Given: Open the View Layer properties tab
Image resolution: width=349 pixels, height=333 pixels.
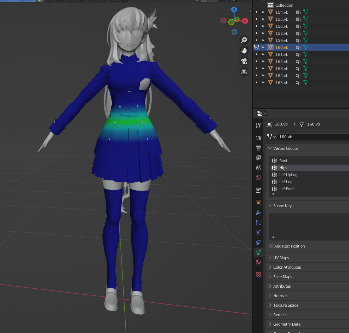Looking at the screenshot, I should pyautogui.click(x=258, y=158).
